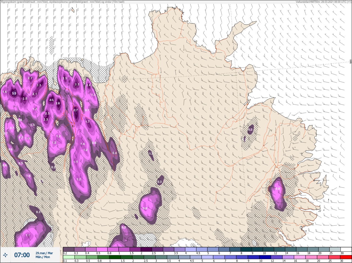This screenshot has height=263, width=352.
Task: Click the 1.6 precipitation value on the map
Action: click(4, 92)
